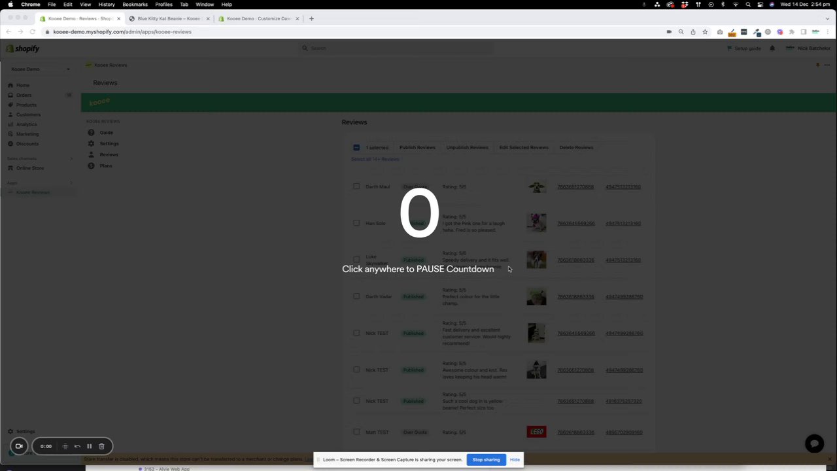The height and width of the screenshot is (471, 837).
Task: Open Customers in the Shopify sidebar
Action: pyautogui.click(x=28, y=114)
